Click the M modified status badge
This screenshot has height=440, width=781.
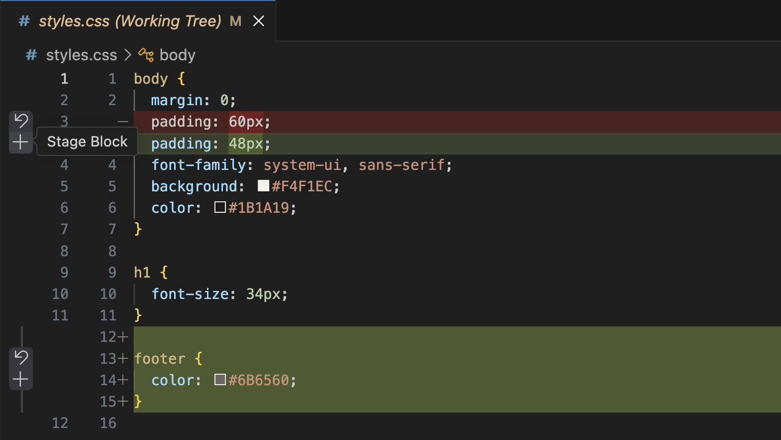click(235, 21)
